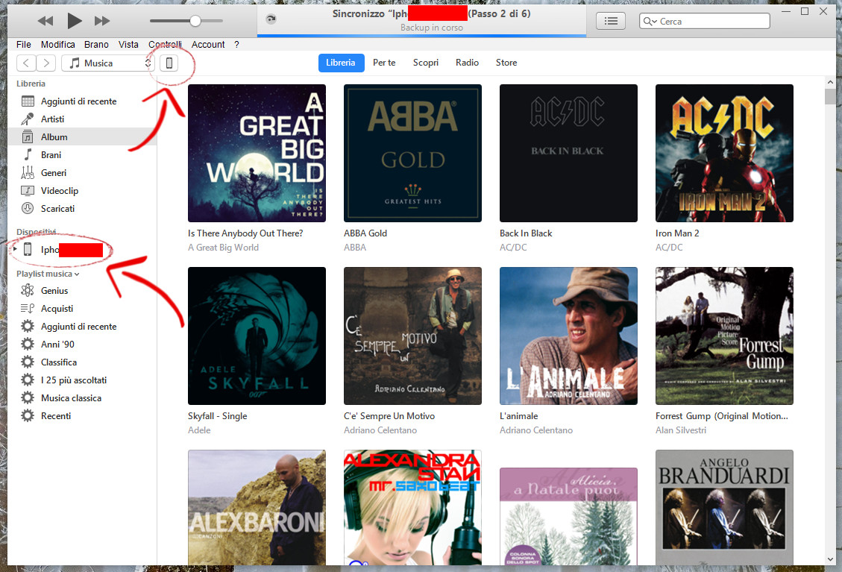Viewport: 842px width, 572px height.
Task: Select Videoclip in the sidebar
Action: 82,191
